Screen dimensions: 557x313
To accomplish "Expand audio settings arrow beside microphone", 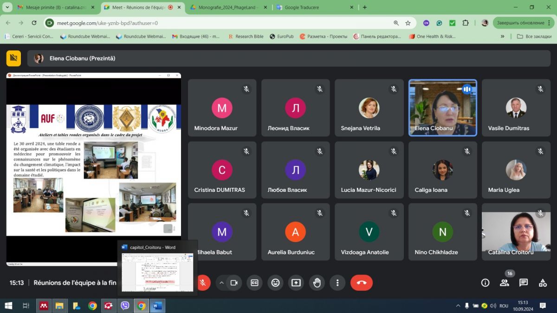I will [221, 282].
